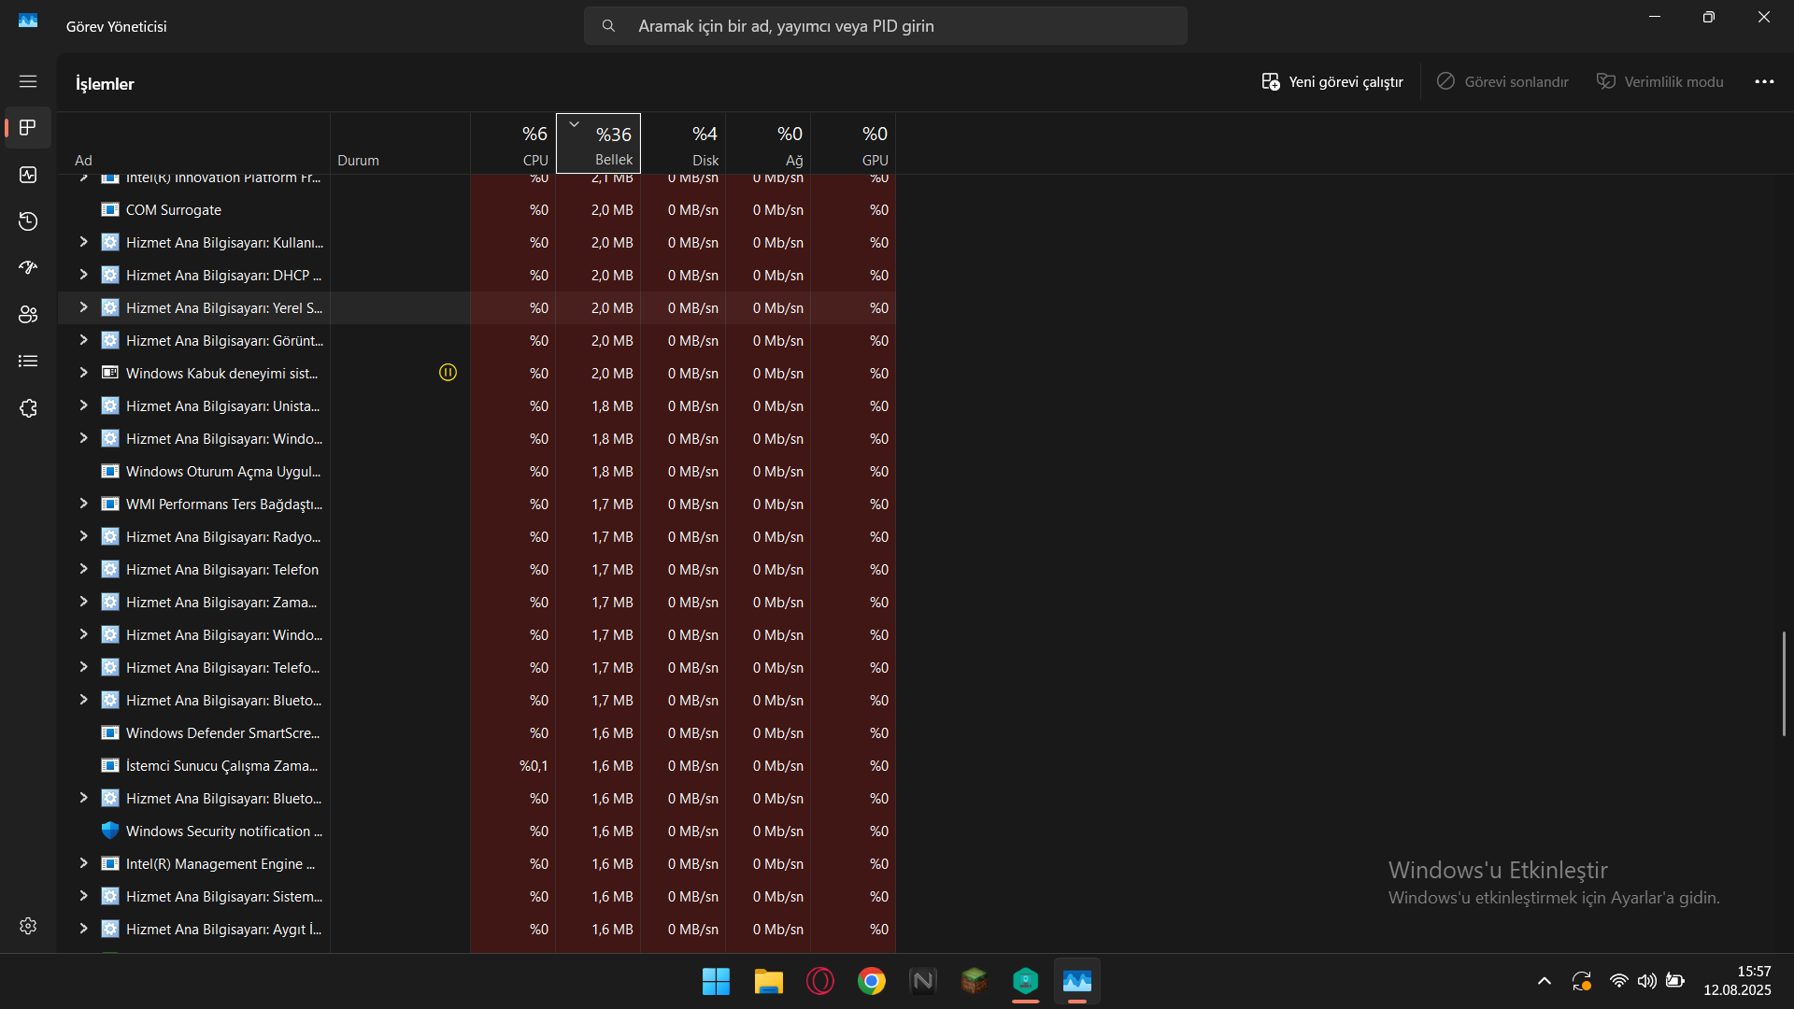
Task: Click the Windows Security notification shield icon
Action: pos(110,831)
